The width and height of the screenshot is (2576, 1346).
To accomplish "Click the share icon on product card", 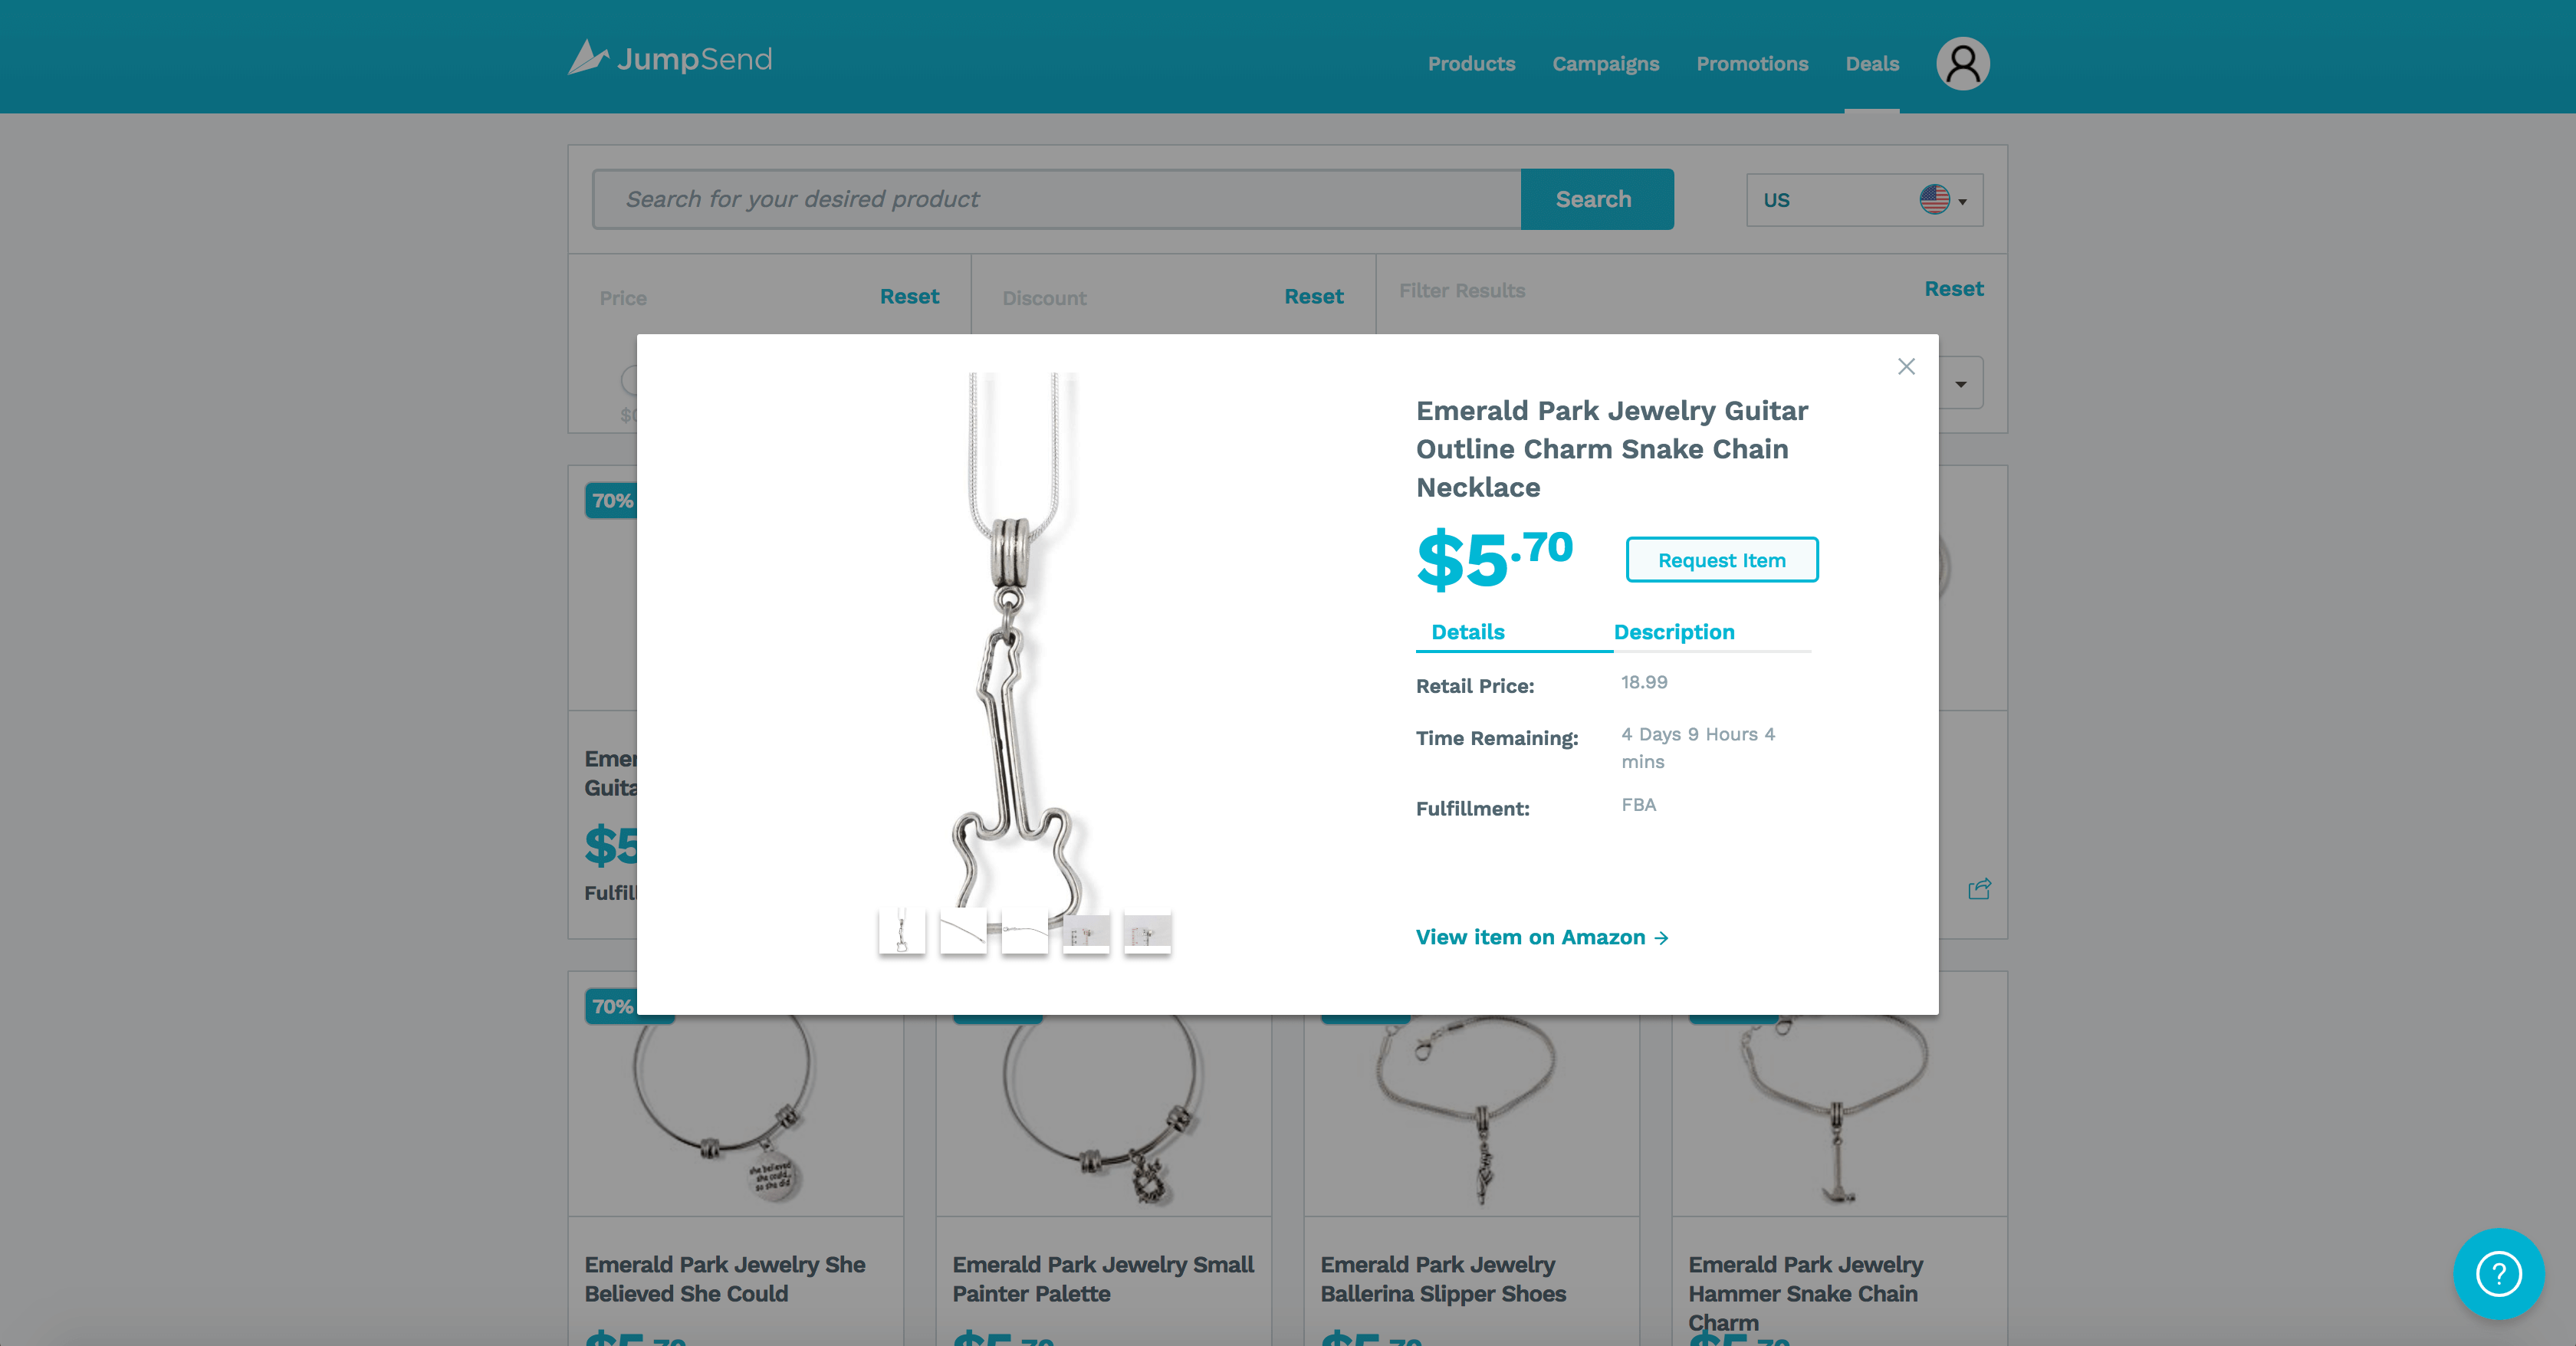I will point(1979,888).
